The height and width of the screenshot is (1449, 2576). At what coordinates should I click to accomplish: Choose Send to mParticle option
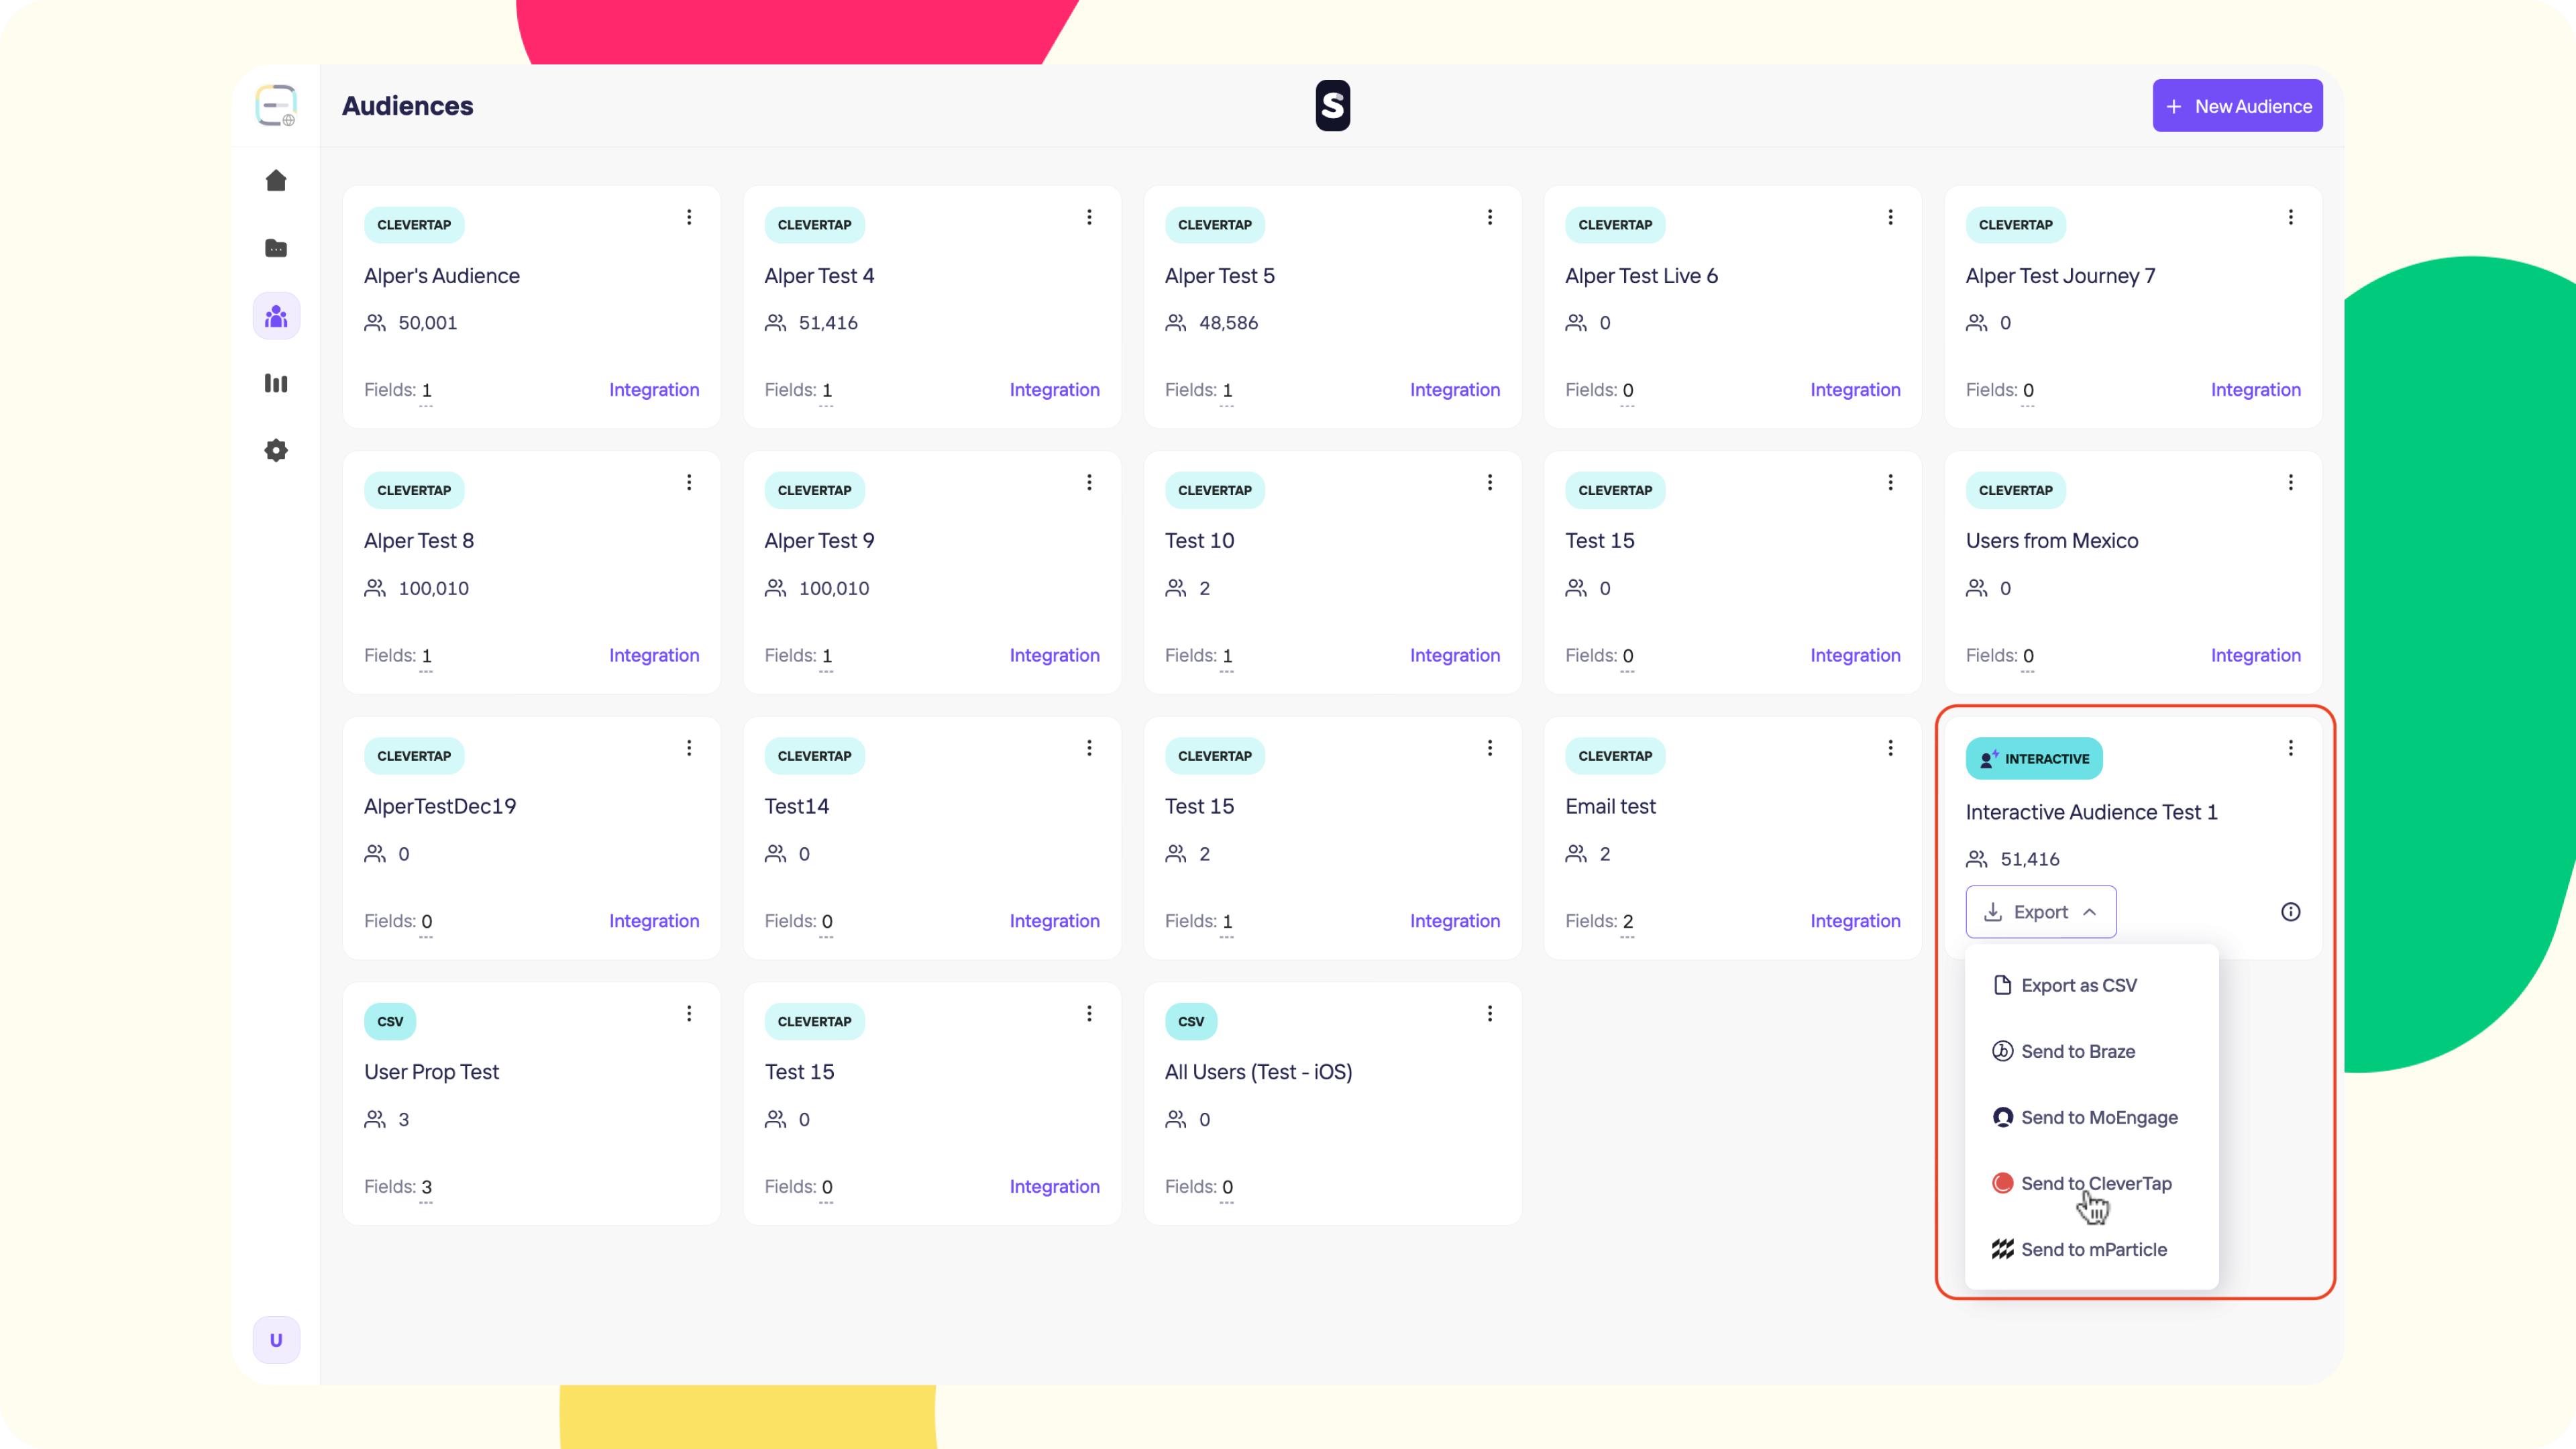click(2093, 1249)
